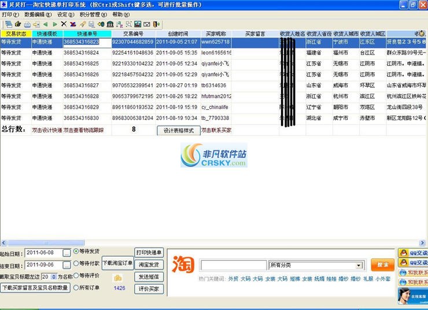
Task: Click the black X delete icon
Action: pyautogui.click(x=64, y=24)
